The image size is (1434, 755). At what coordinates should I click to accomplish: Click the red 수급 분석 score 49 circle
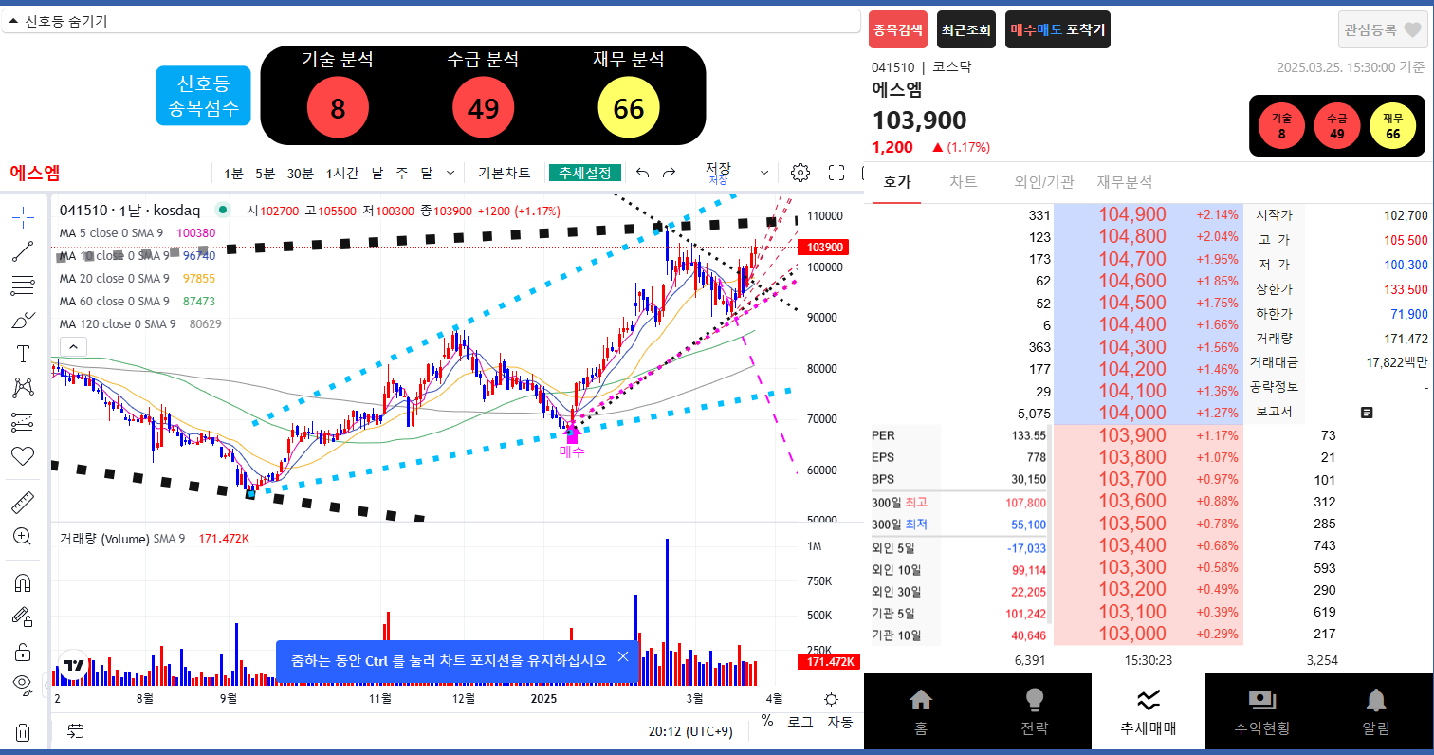[x=483, y=107]
